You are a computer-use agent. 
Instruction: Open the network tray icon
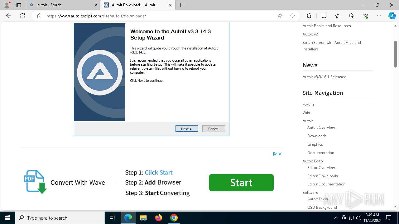(351, 218)
